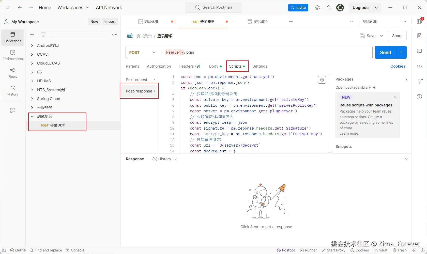Follow the Learn more link
Viewport: 427px width, 254px height.
click(349, 134)
